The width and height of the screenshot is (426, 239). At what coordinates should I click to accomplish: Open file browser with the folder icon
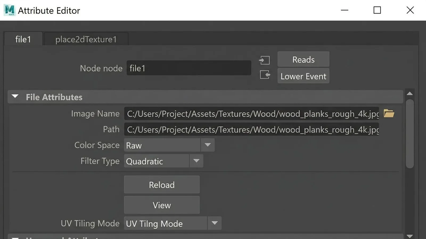[x=389, y=113]
